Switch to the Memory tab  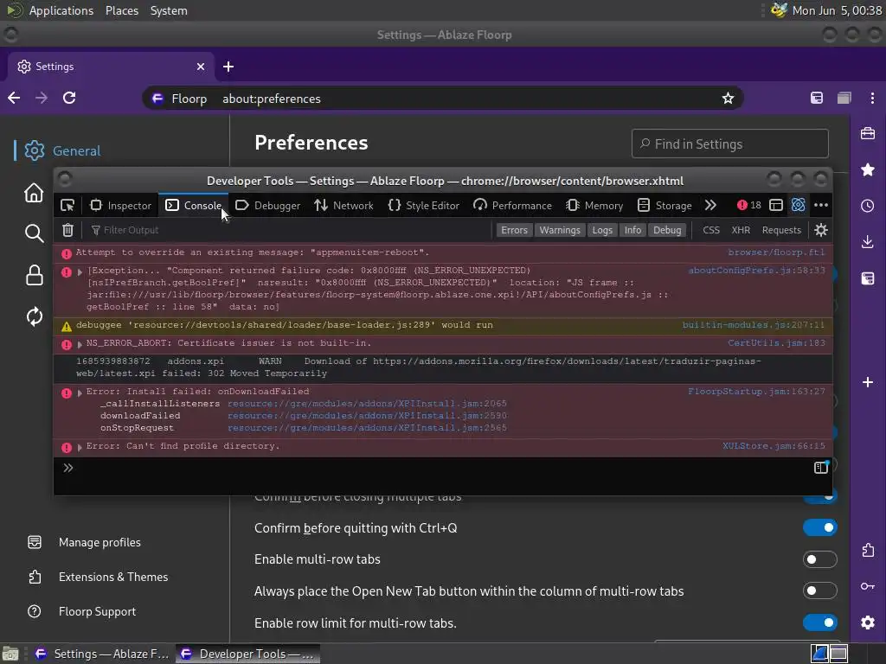pos(594,206)
